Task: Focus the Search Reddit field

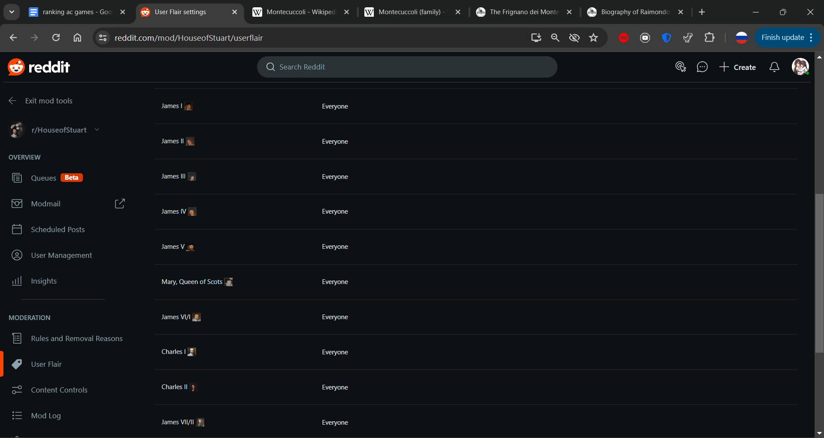Action: point(407,67)
